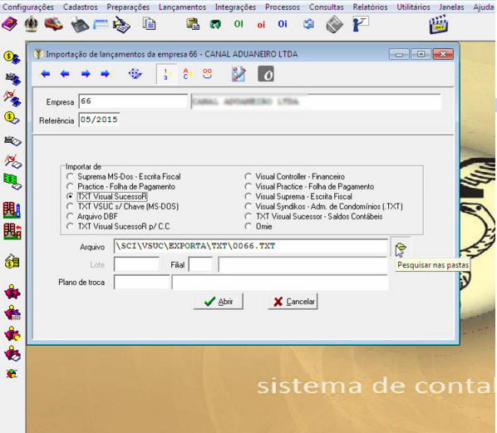Open the newspaper icon in toolbar

(334, 25)
